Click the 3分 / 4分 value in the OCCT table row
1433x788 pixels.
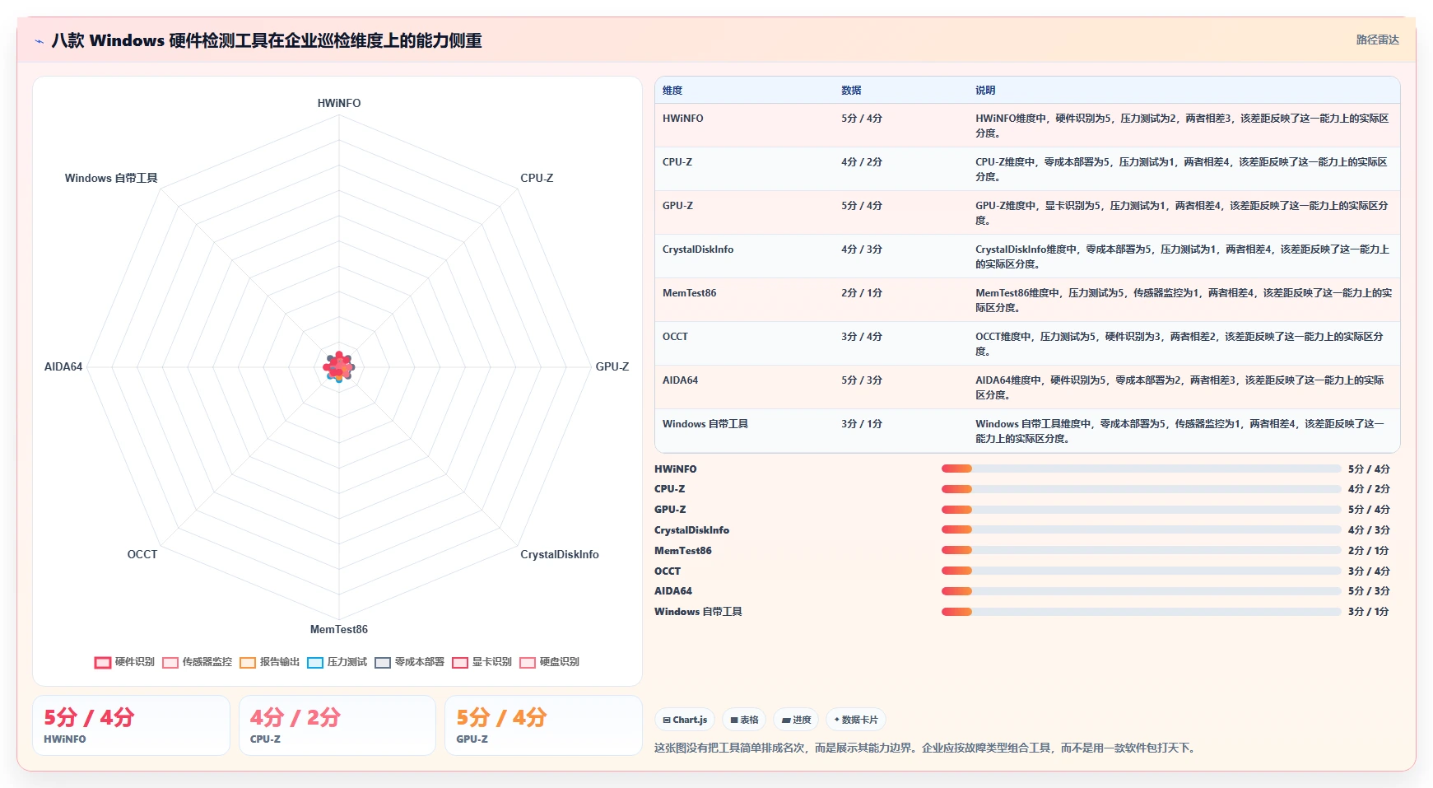point(862,337)
